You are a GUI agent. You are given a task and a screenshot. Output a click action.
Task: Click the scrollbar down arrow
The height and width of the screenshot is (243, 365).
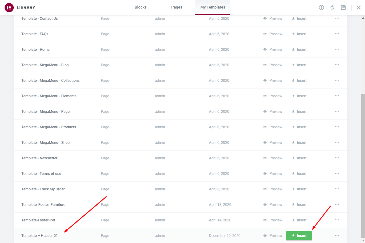click(363, 241)
